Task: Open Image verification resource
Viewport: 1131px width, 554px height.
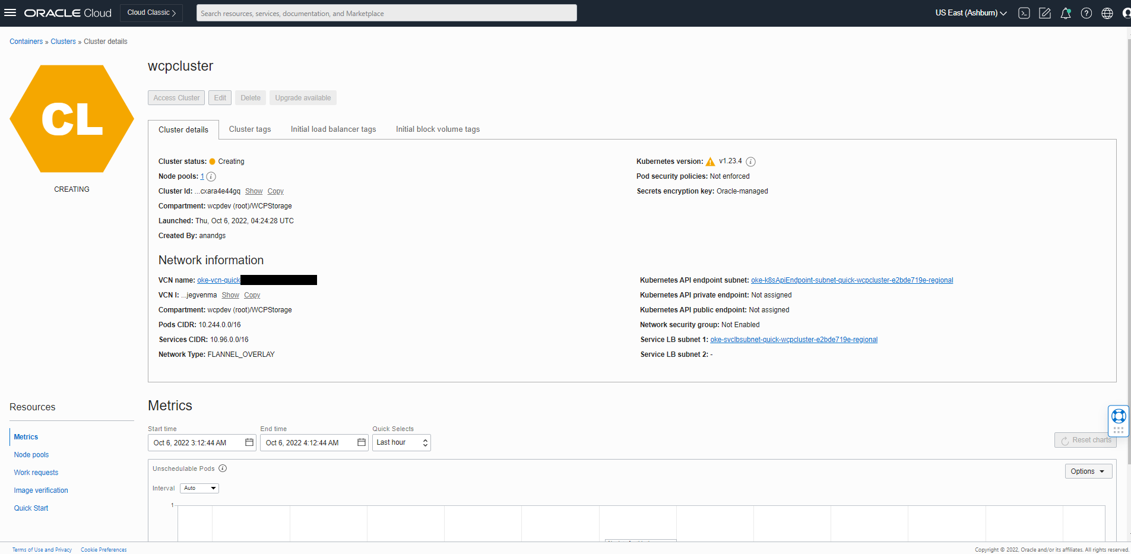Action: [x=41, y=490]
